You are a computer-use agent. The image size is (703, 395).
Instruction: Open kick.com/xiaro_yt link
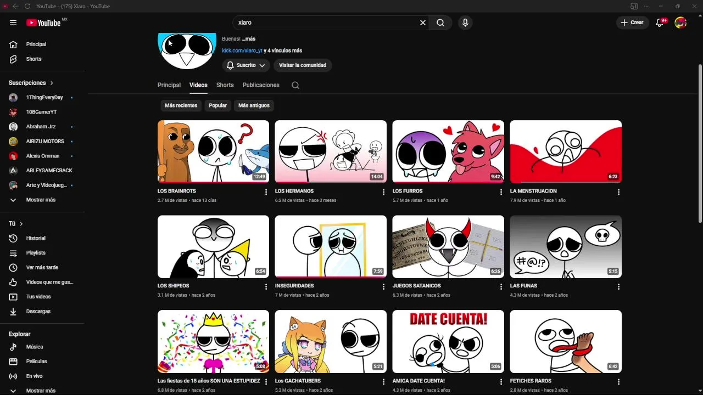point(242,50)
